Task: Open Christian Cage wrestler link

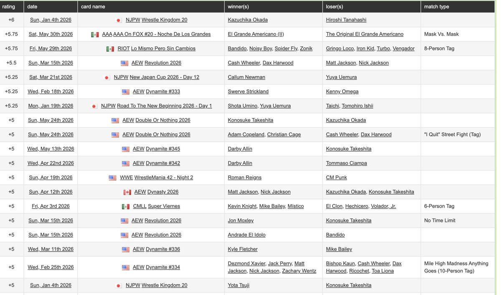Action: coord(284,135)
